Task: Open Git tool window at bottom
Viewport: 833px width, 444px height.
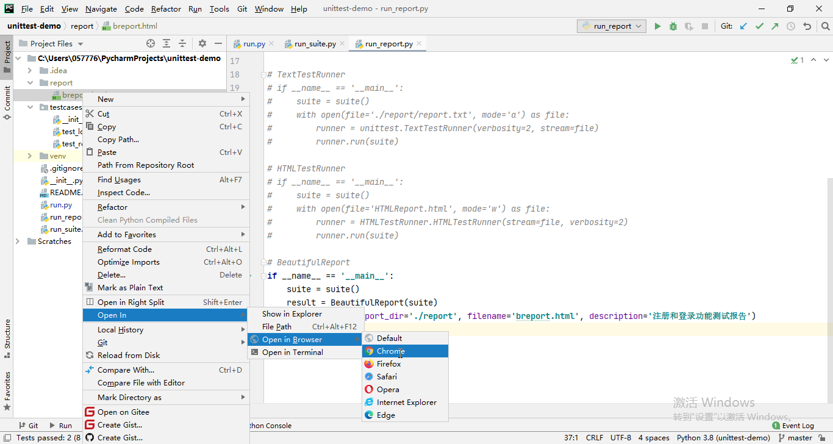Action: tap(29, 426)
